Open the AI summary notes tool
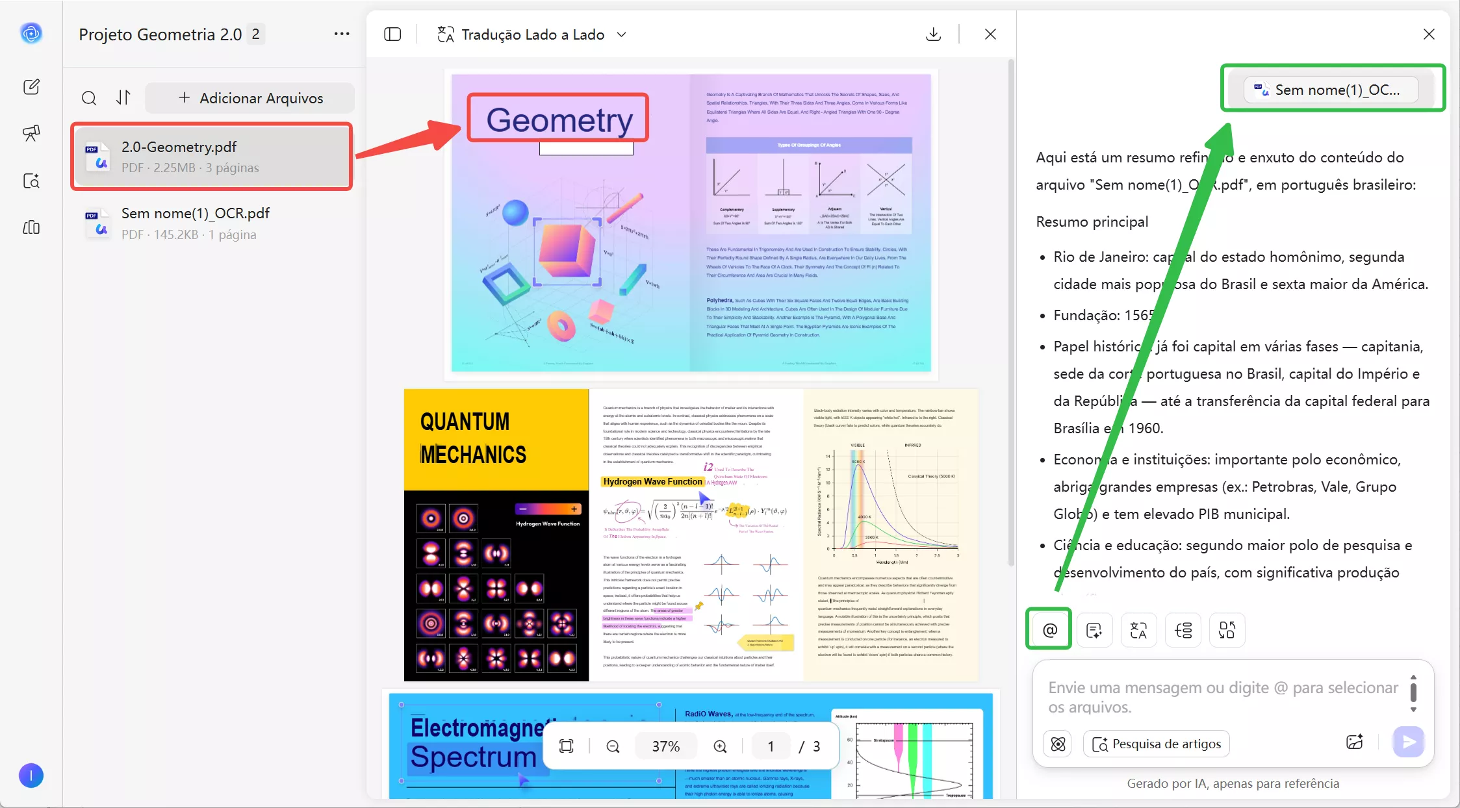Viewport: 1460px width, 808px height. [1094, 629]
